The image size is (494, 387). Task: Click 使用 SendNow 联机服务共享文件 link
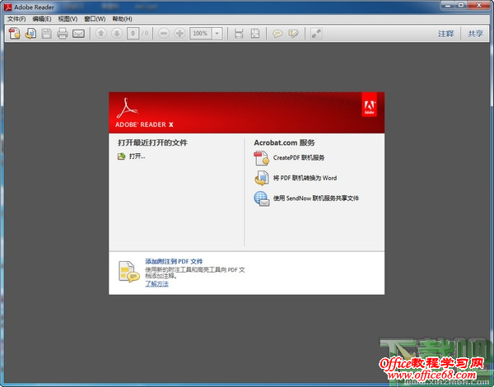(x=316, y=198)
